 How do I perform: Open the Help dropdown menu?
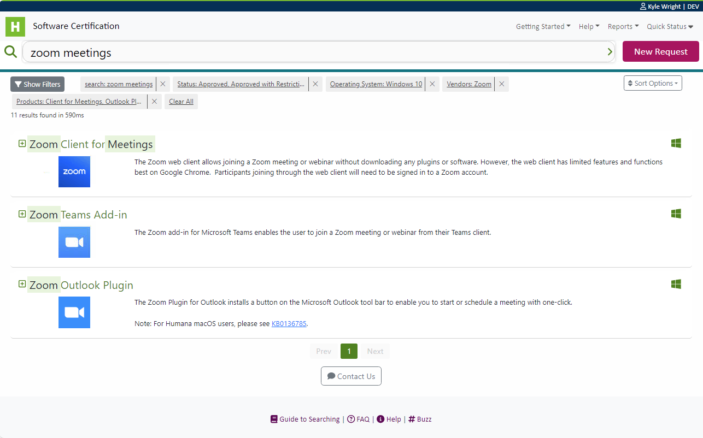589,26
